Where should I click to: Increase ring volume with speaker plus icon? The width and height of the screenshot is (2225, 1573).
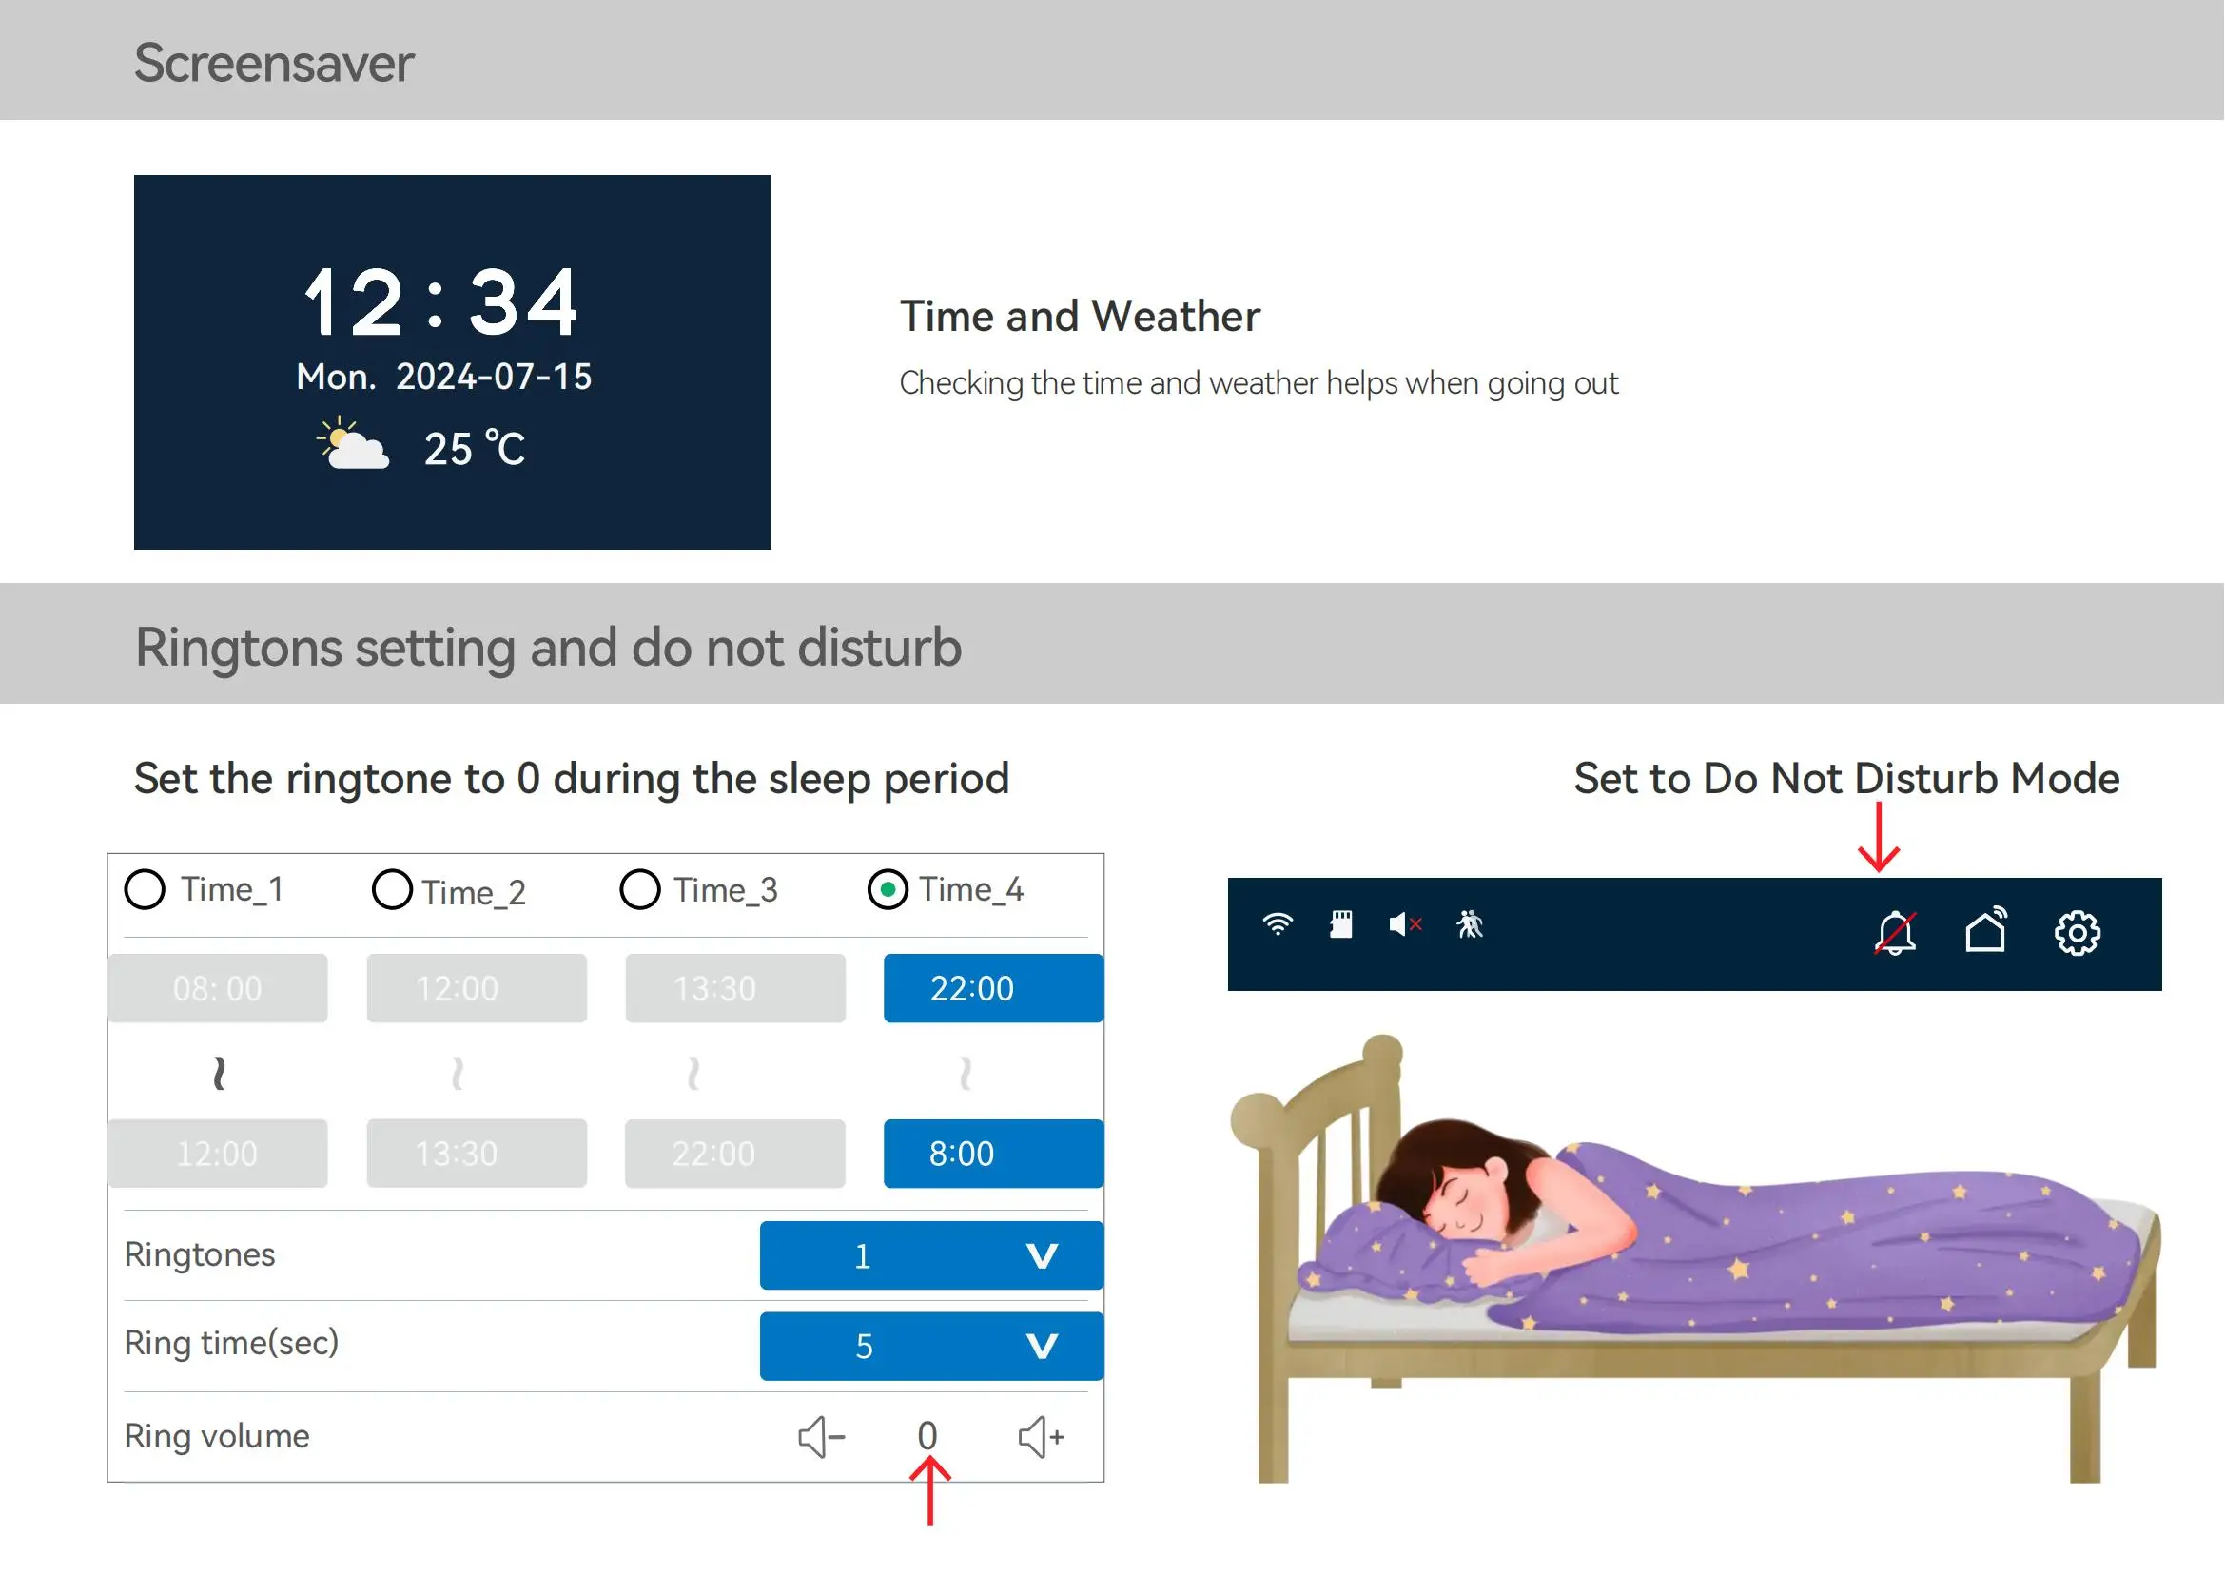(1042, 1436)
